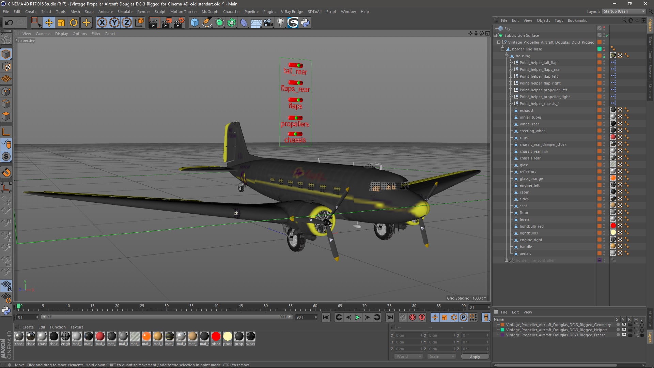Click the Apply button

tap(475, 356)
